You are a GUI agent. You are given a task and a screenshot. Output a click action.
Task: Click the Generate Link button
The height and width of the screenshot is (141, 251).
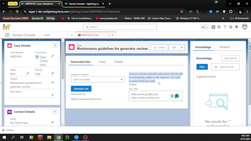click(x=81, y=89)
